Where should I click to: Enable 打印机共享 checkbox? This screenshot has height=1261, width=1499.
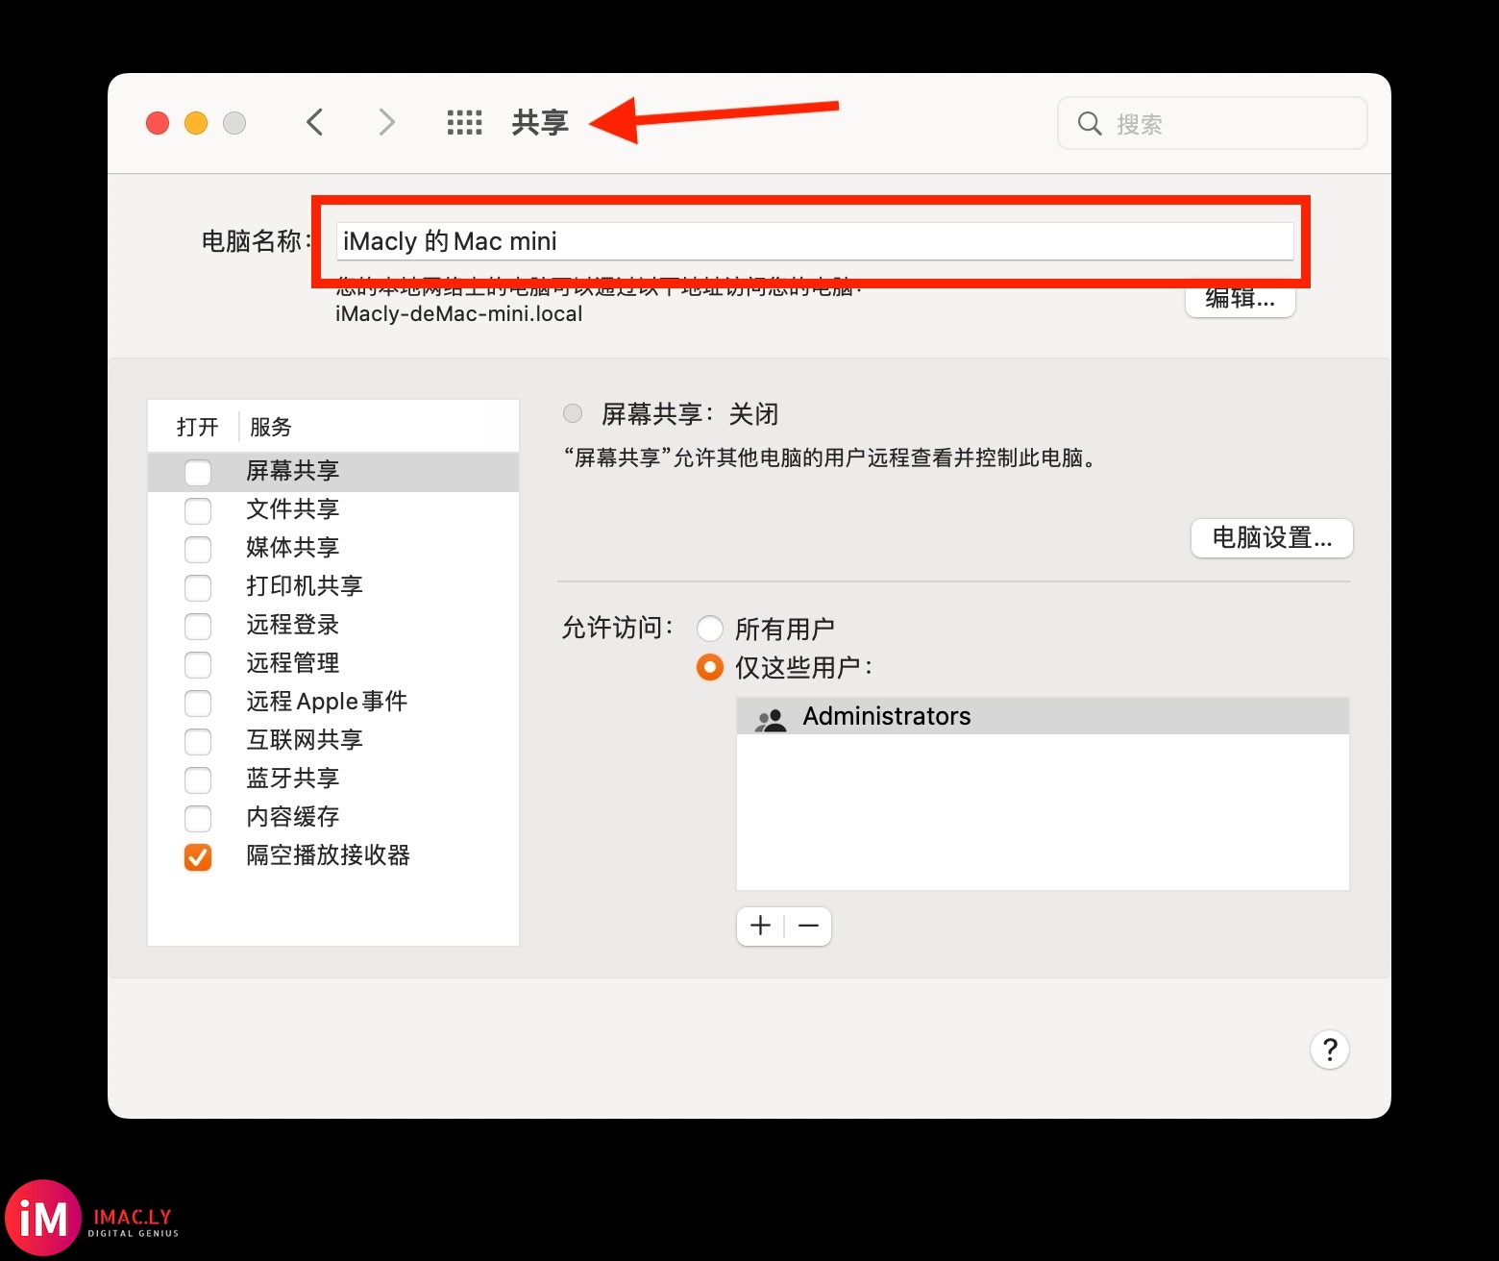(198, 587)
